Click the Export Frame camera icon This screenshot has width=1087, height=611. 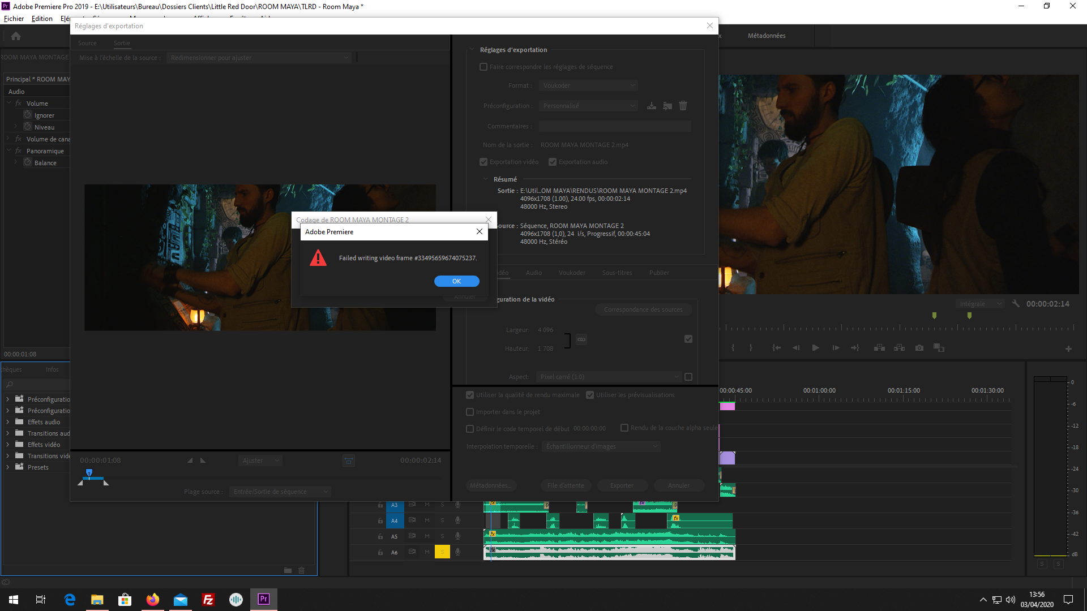(x=919, y=348)
